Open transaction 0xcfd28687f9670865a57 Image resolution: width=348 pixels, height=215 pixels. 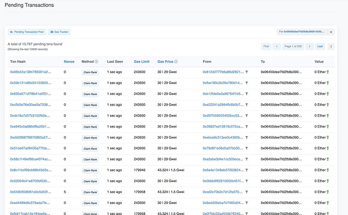coord(31,137)
